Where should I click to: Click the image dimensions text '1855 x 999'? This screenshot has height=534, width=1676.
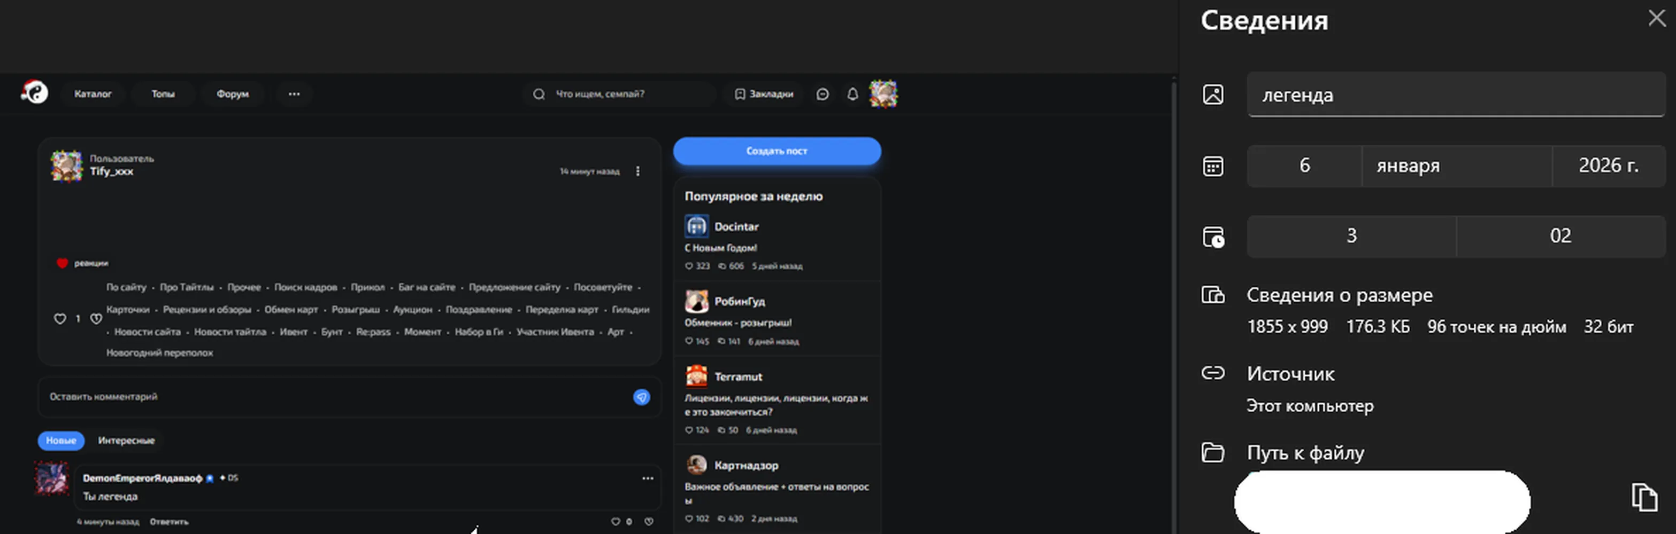pyautogui.click(x=1287, y=327)
